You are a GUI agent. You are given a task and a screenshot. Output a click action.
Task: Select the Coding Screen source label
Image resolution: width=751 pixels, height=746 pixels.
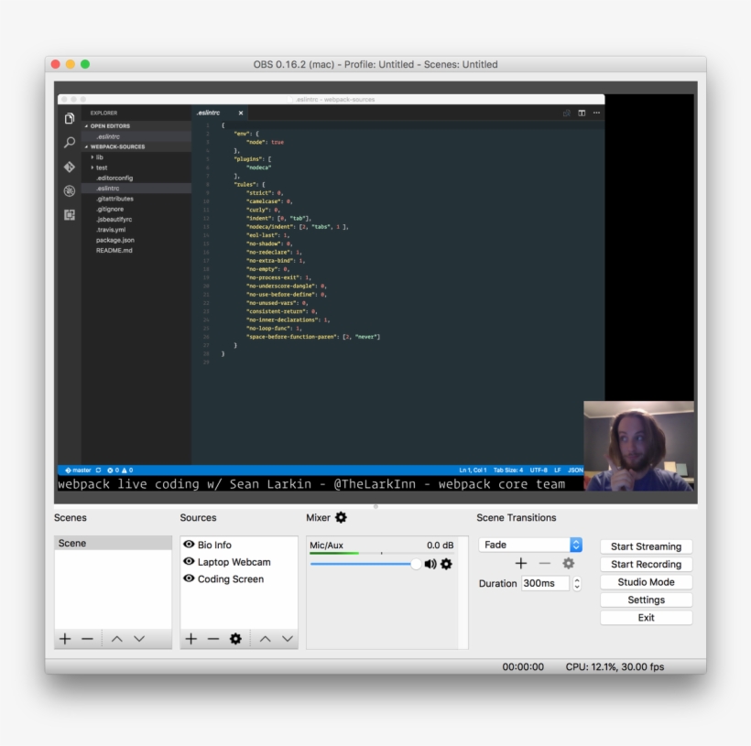point(231,579)
